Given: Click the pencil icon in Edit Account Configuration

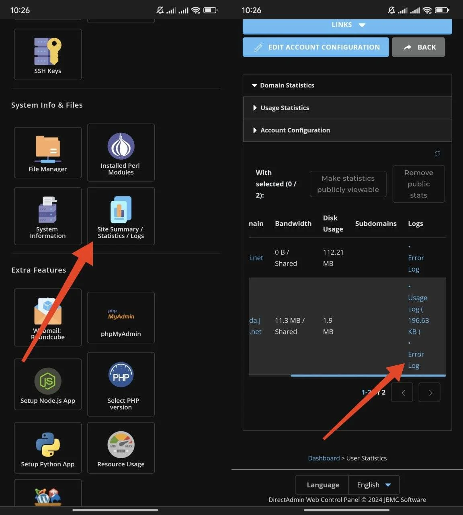Looking at the screenshot, I should pyautogui.click(x=258, y=47).
